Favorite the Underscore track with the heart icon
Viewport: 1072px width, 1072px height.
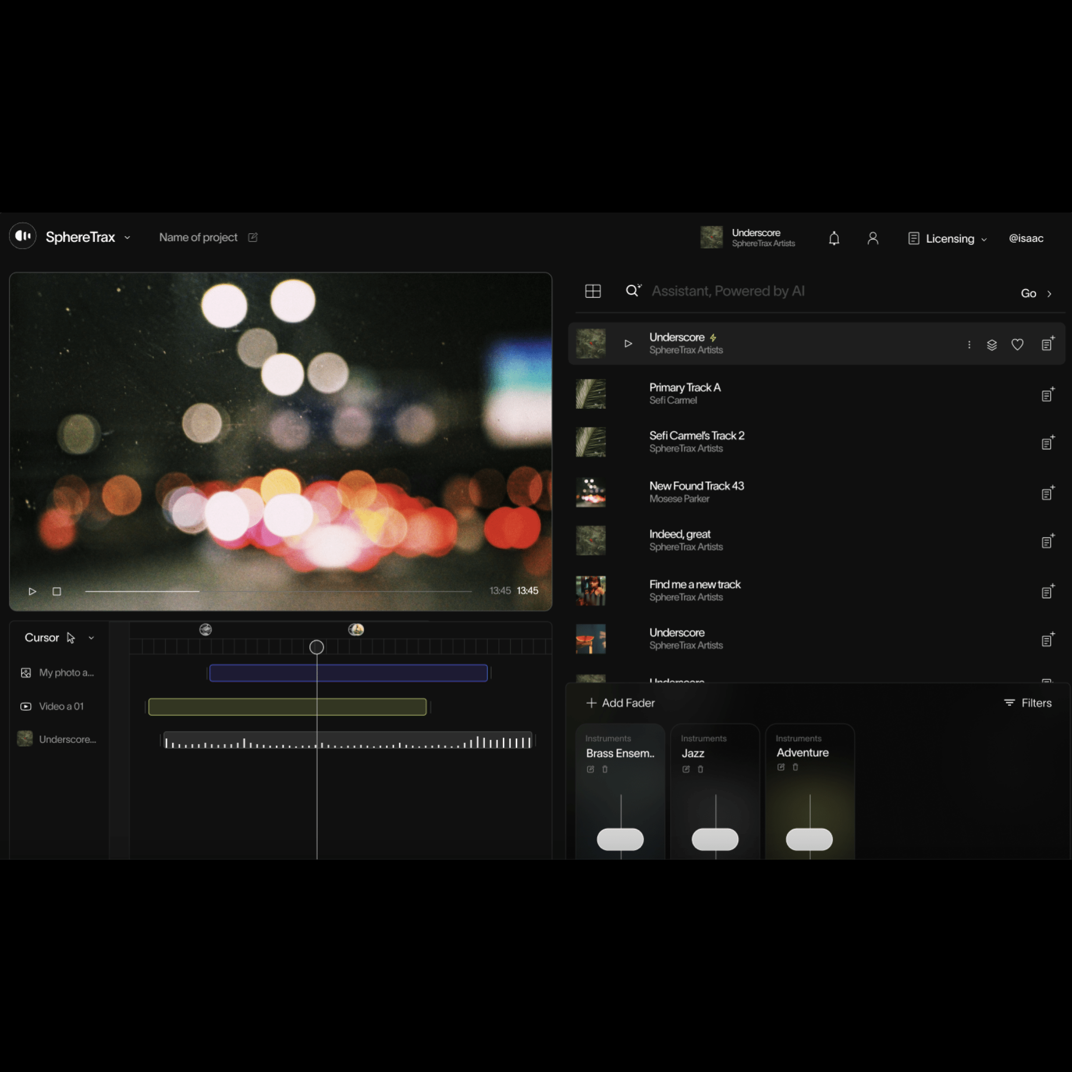coord(1018,344)
